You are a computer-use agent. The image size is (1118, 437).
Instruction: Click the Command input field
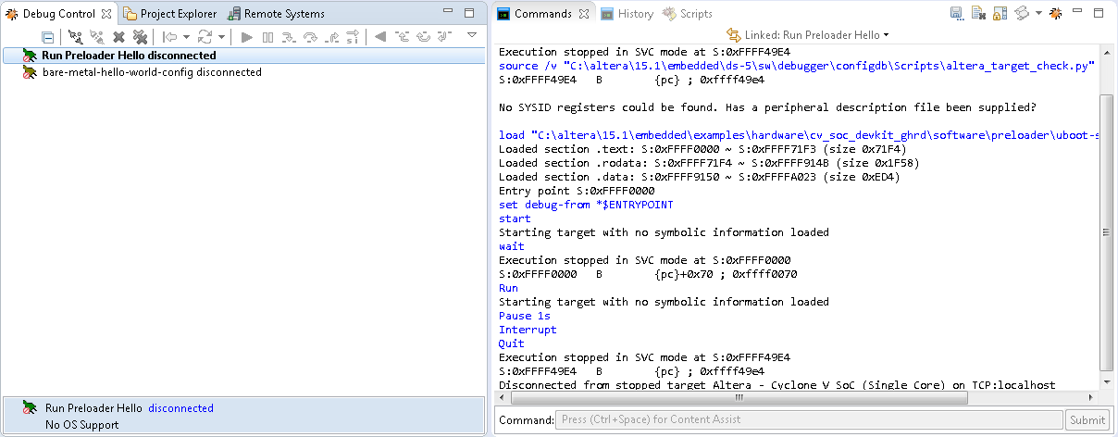tap(808, 419)
